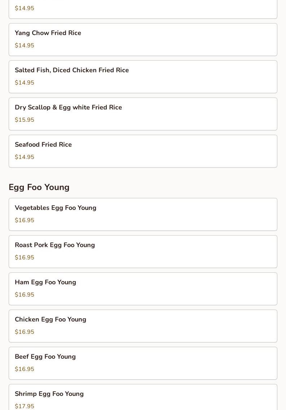Click $16.95 price under Roast Pork Egg Foo Young

click(25, 258)
